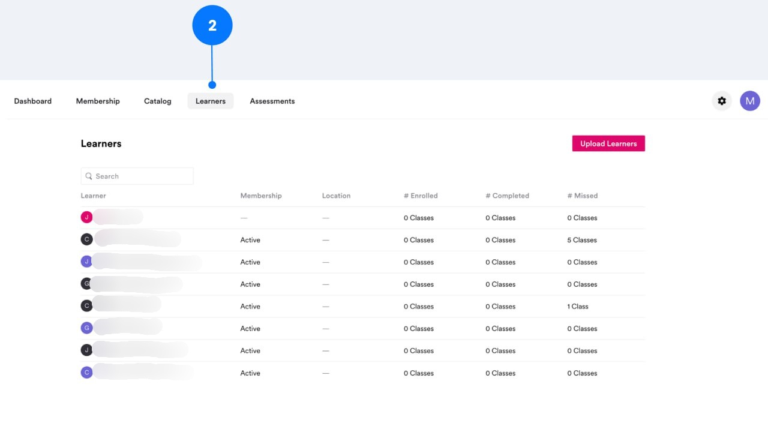Click the Upload Learners button
768x426 pixels.
click(608, 143)
